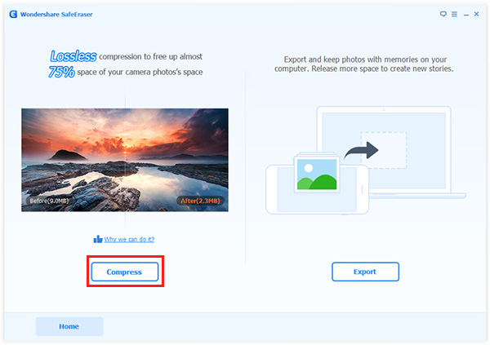The image size is (490, 345).
Task: Click the sunset before/after preview image
Action: tap(124, 159)
